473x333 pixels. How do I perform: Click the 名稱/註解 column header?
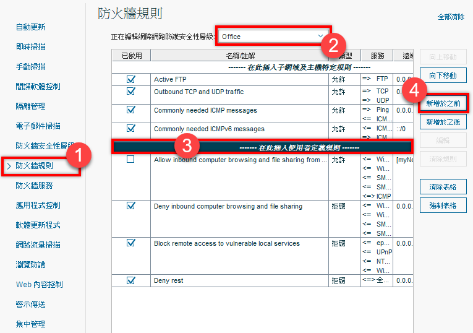[x=240, y=56]
